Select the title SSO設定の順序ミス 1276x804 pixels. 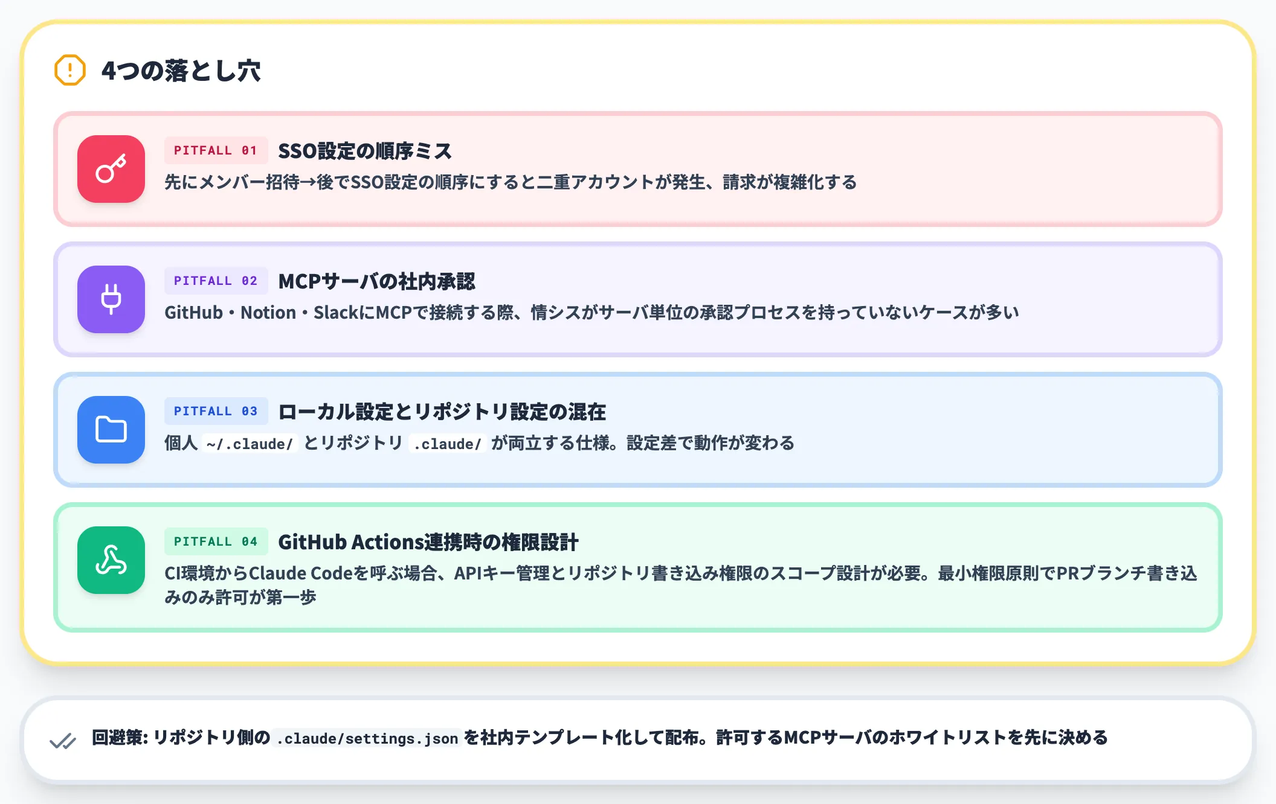[365, 151]
